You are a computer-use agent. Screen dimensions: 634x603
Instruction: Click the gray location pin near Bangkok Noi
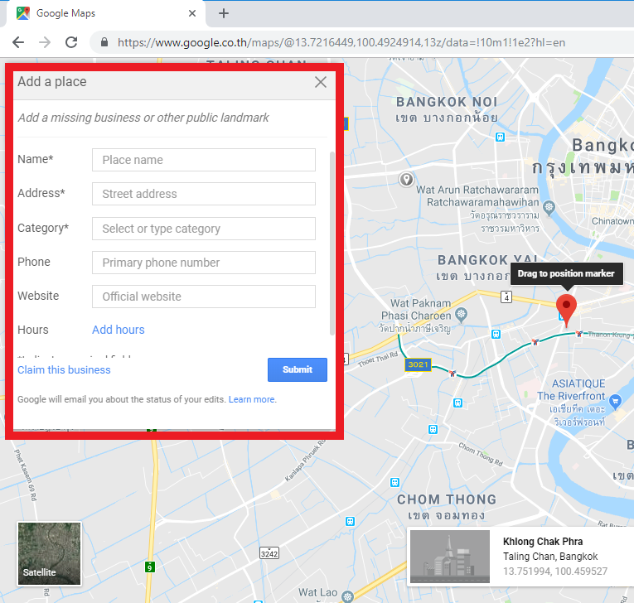[x=406, y=179]
